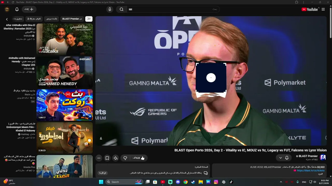Click the "#ABtalks with Mohamed Henedy" title
The width and height of the screenshot is (332, 186).
pyautogui.click(x=22, y=61)
